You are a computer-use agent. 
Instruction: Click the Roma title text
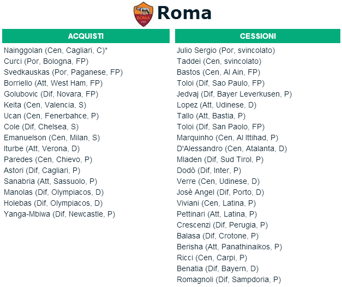point(184,13)
